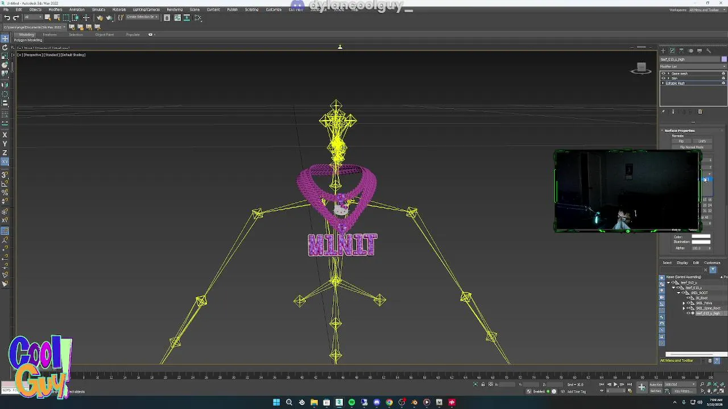
Task: Expand the Skin modifier sub-objects
Action: click(668, 78)
